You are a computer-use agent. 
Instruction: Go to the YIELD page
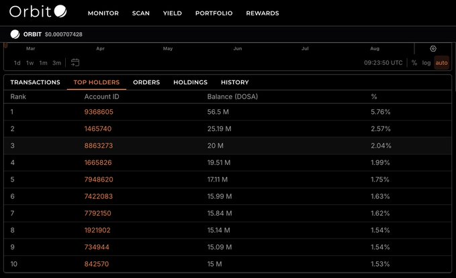point(173,13)
